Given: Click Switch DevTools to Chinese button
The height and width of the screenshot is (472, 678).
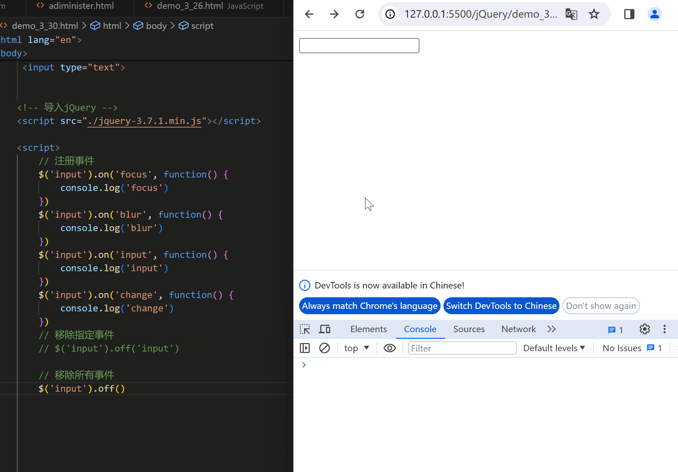Looking at the screenshot, I should 501,306.
